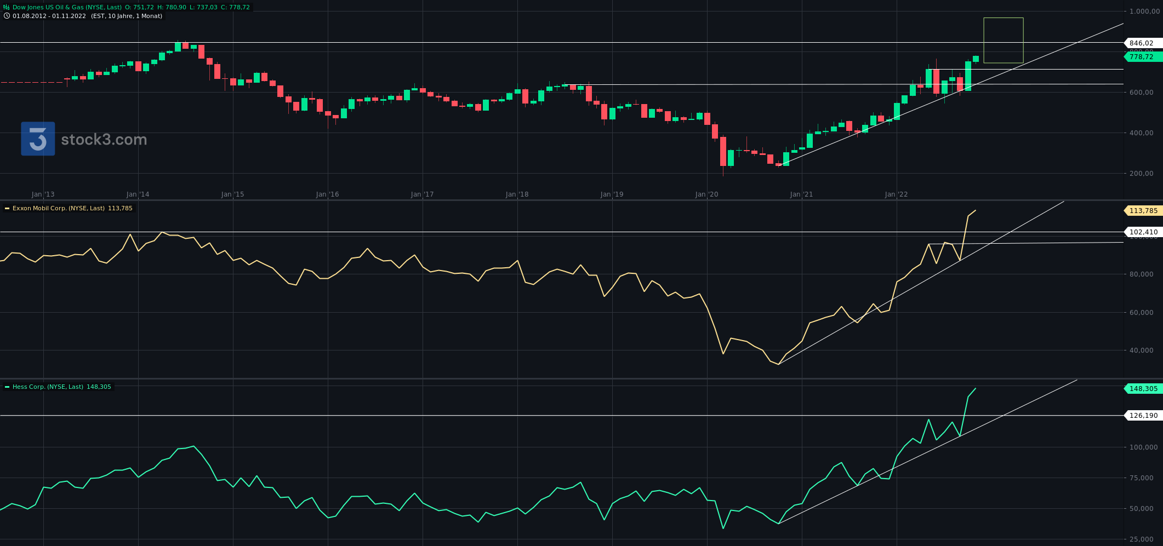Select the Exxon Mobil Corp. legend label
This screenshot has height=546, width=1163.
(x=59, y=209)
